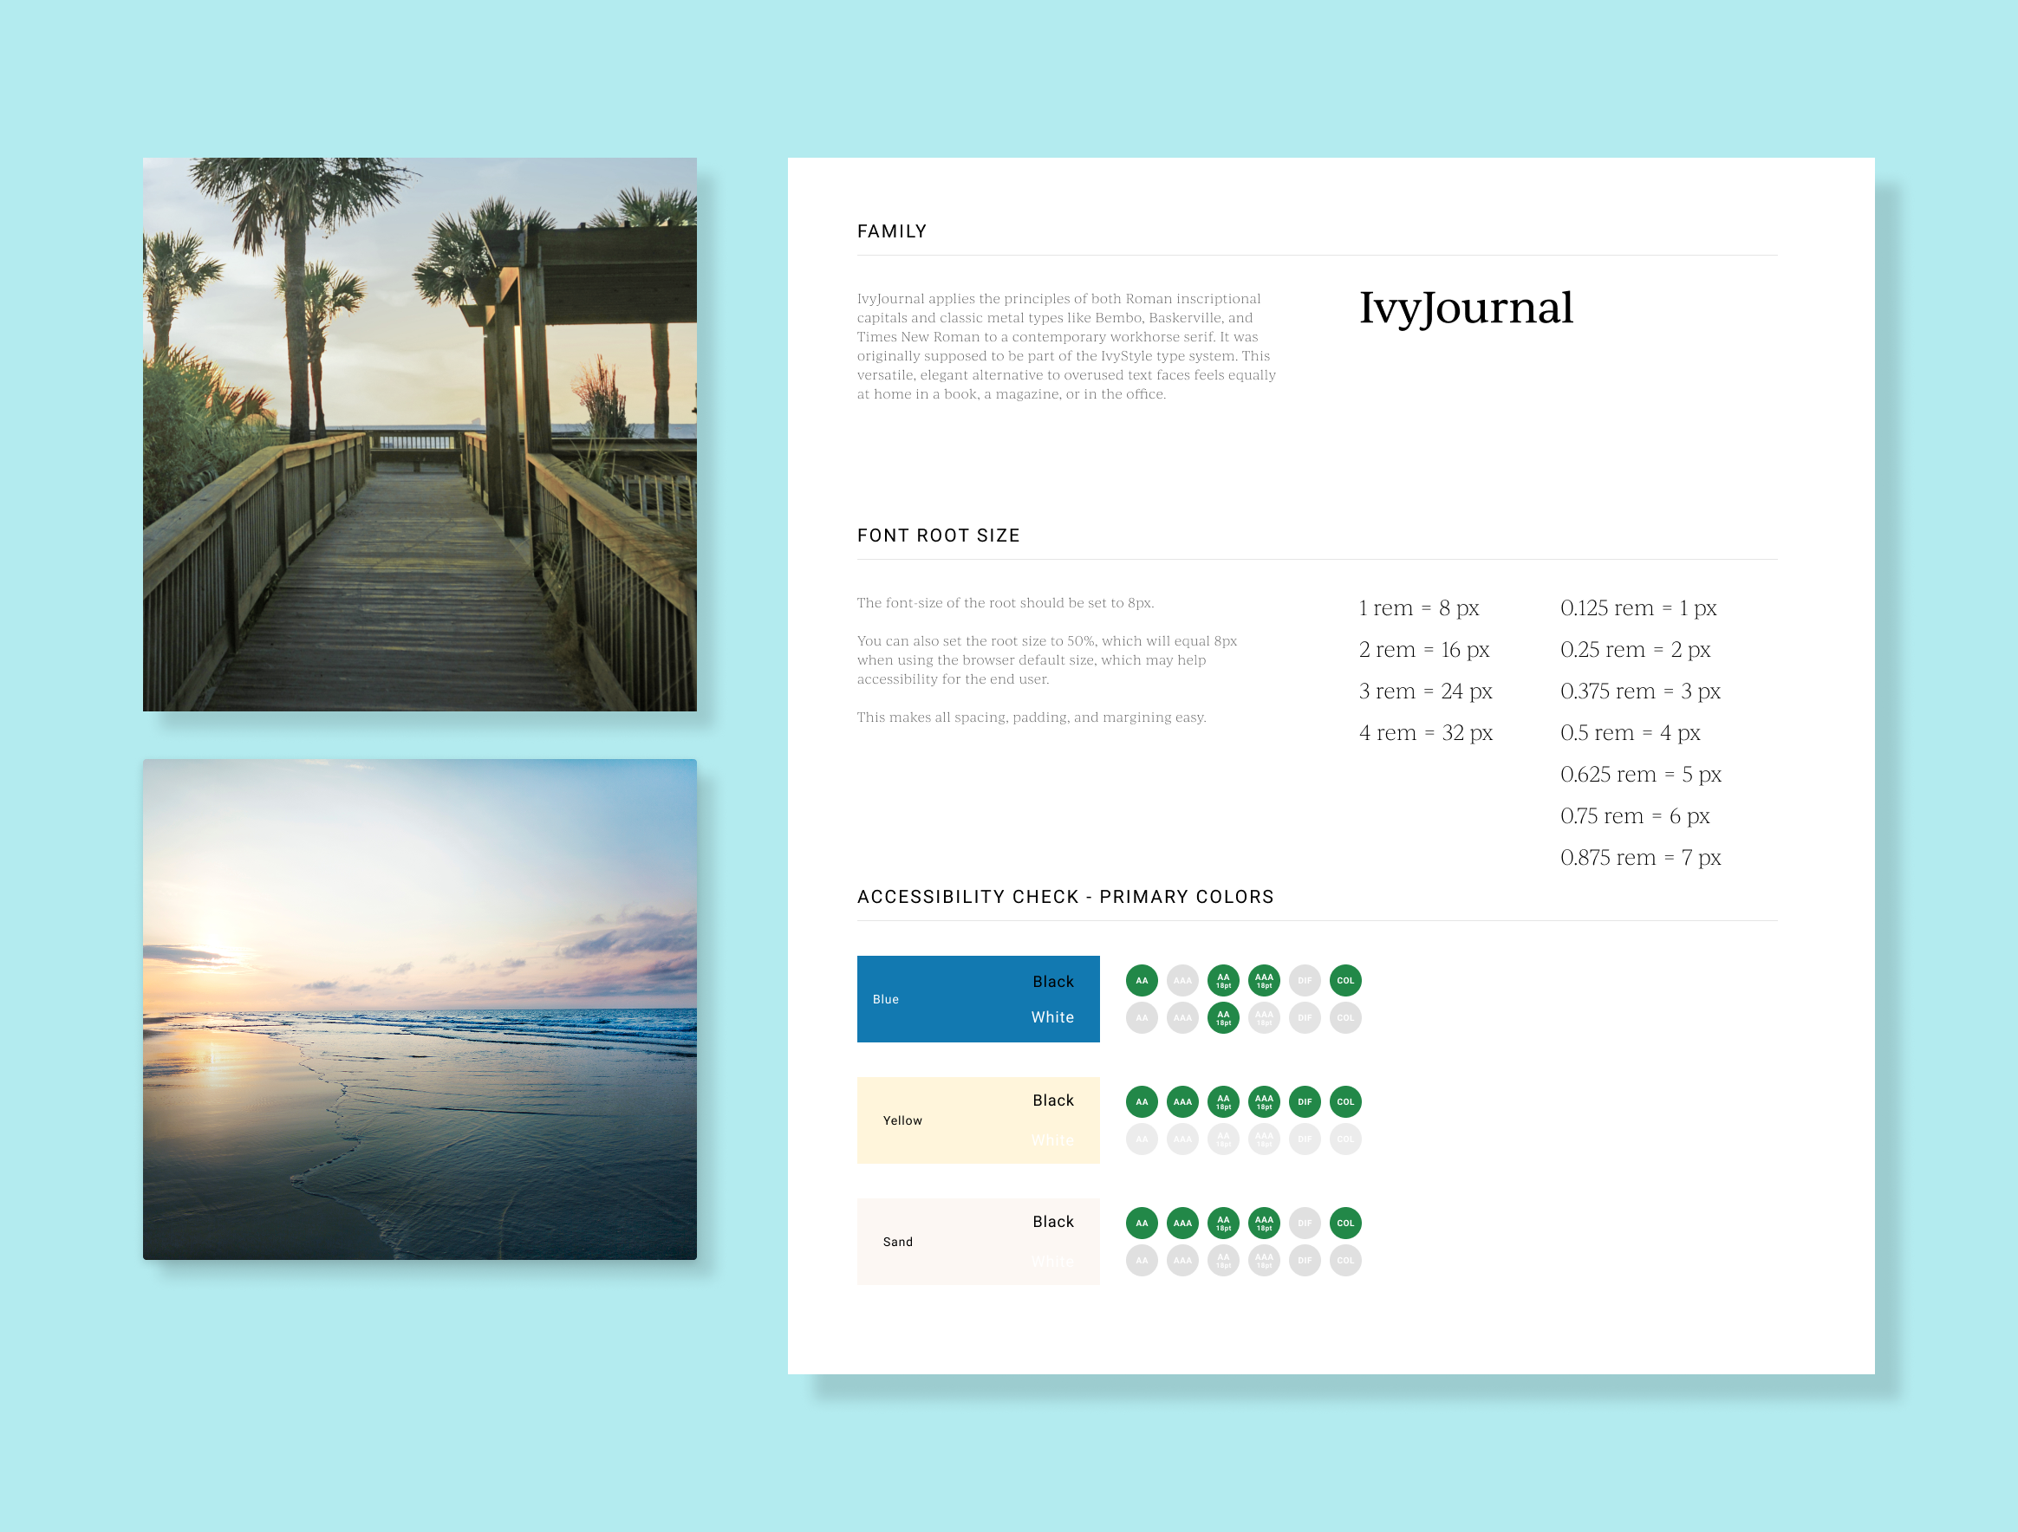2018x1532 pixels.
Task: Click green AA 18pt badge for Blue with White text
Action: (x=1223, y=1017)
